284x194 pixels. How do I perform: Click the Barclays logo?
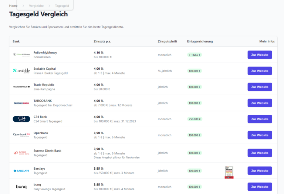click(x=21, y=171)
